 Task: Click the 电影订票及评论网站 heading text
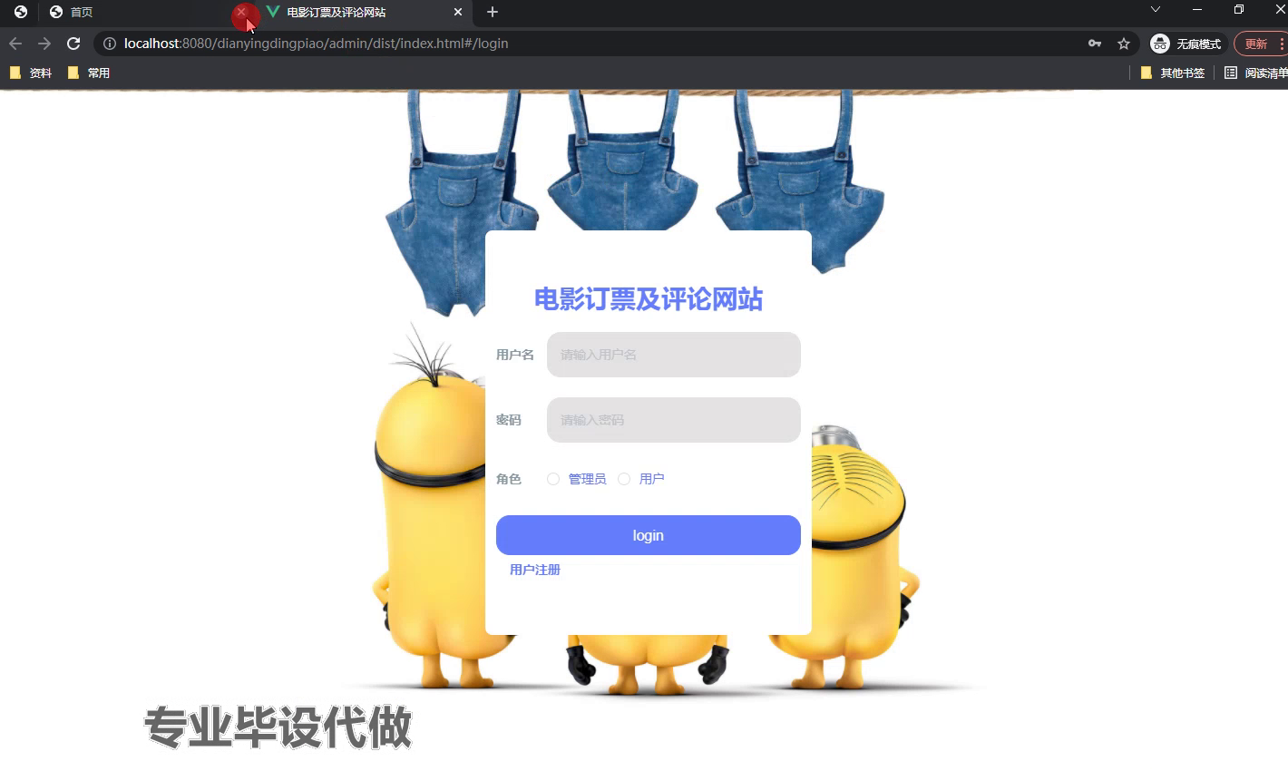click(x=649, y=299)
